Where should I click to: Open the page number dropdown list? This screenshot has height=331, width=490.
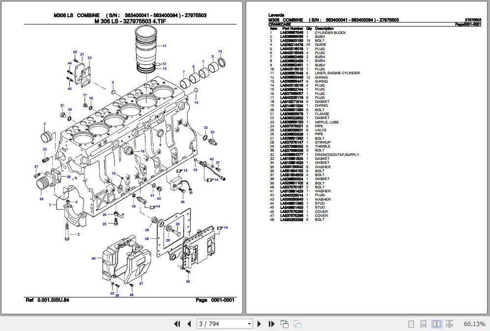[x=249, y=324]
